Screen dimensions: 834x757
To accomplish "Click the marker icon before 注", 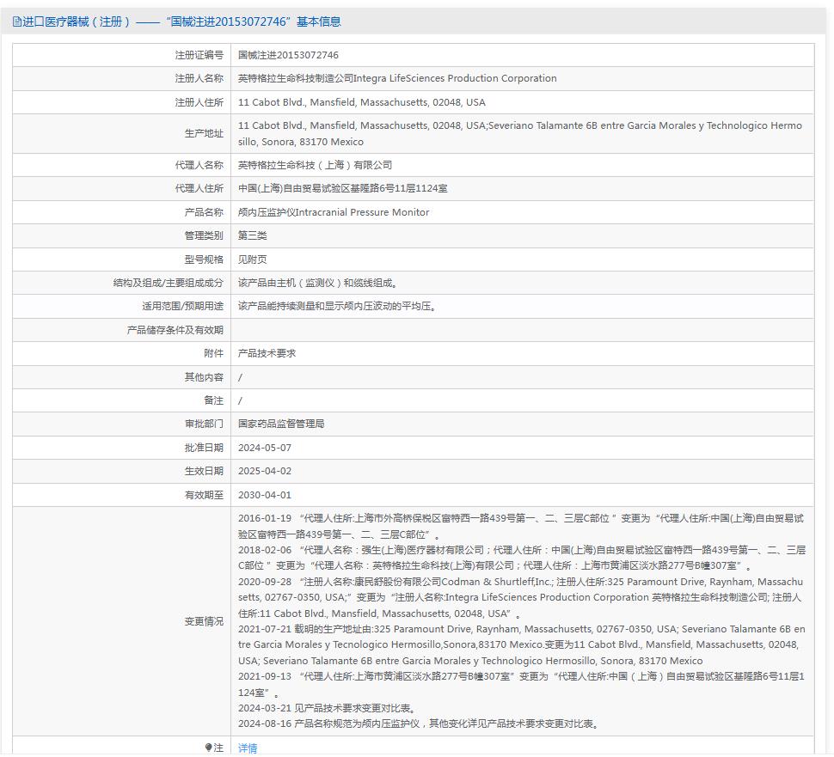I will pyautogui.click(x=208, y=748).
